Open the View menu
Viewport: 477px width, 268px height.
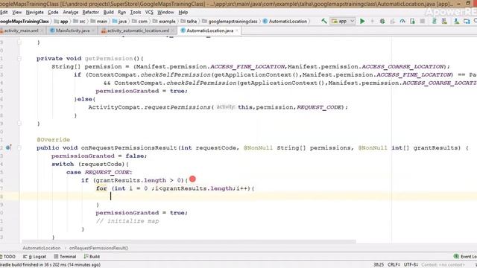[16, 12]
